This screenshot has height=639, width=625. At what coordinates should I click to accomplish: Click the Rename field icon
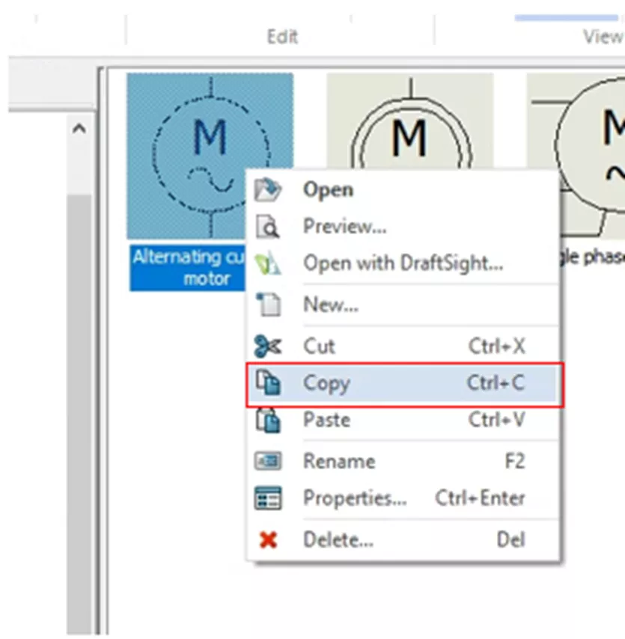267,462
